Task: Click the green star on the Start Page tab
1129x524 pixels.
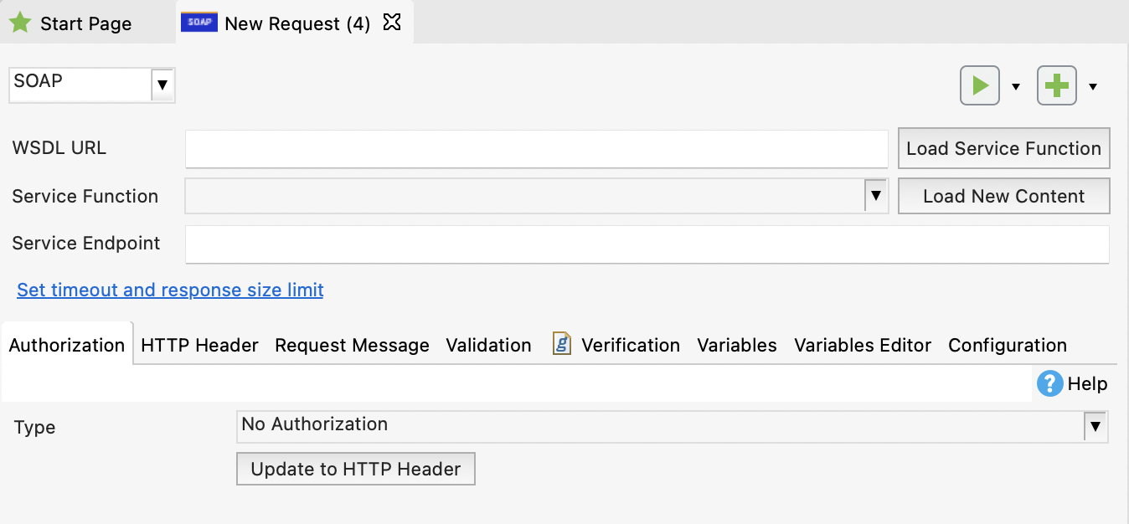Action: (x=20, y=23)
